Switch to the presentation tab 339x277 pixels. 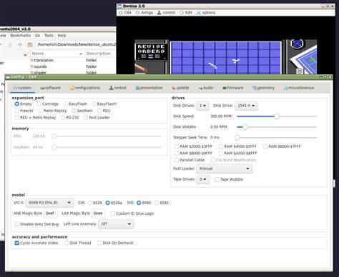coord(149,88)
